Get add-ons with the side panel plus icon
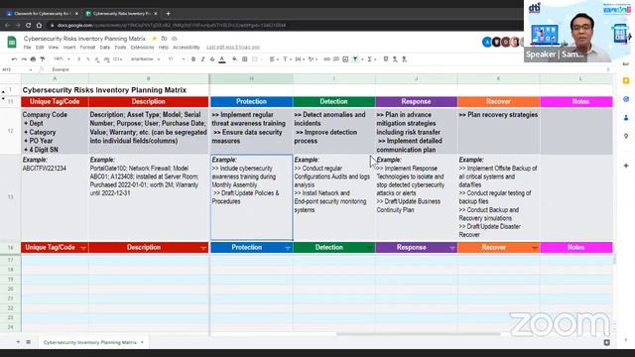Viewport: 635px width, 357px height. pos(626,166)
